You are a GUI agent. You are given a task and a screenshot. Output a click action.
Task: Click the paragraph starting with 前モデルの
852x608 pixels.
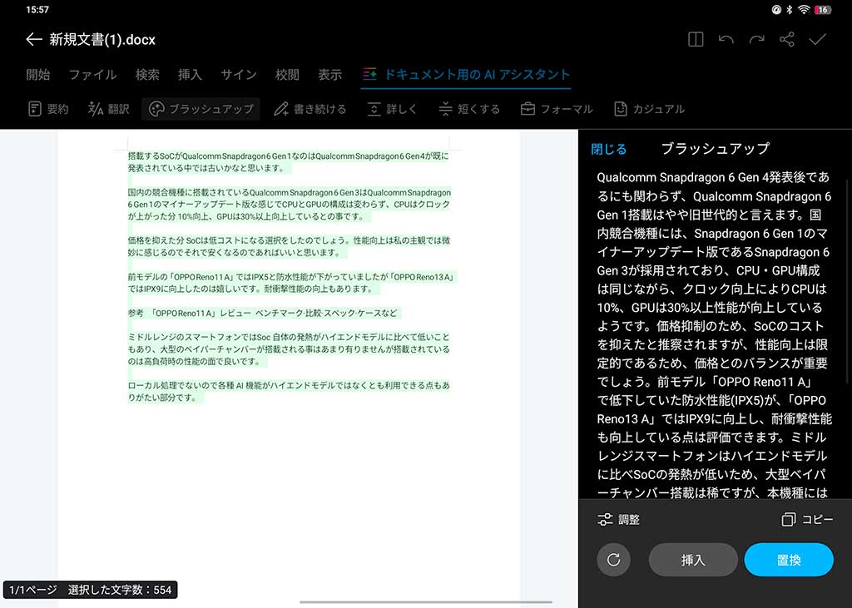[x=292, y=283]
